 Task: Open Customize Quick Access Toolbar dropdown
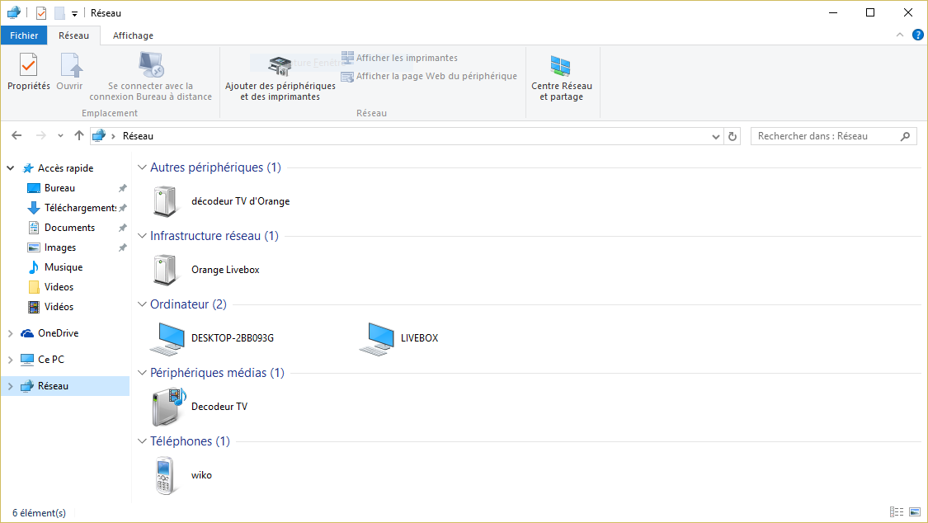tap(74, 13)
